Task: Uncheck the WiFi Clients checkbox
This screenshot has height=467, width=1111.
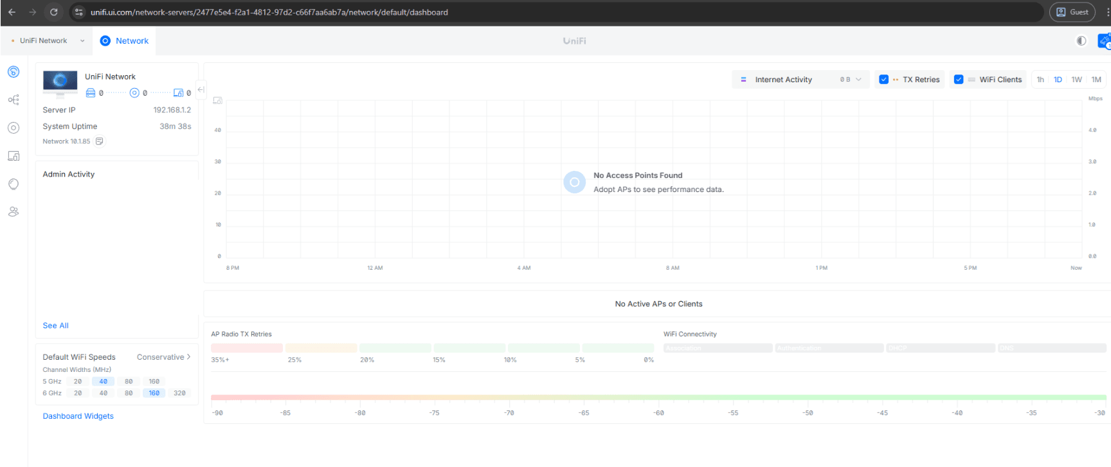Action: point(959,80)
